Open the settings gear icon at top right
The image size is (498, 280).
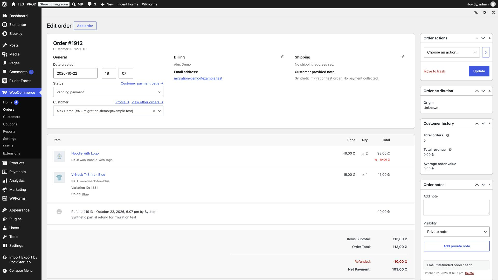click(485, 12)
